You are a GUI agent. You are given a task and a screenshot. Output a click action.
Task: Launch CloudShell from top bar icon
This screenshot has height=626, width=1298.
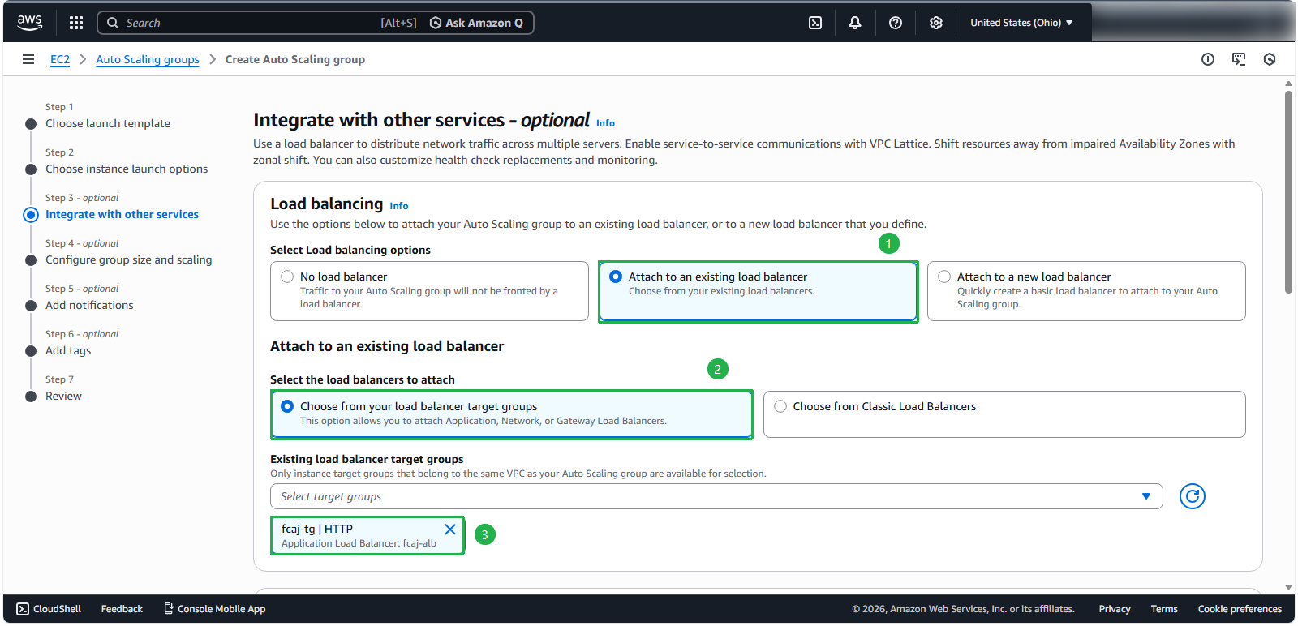(815, 23)
